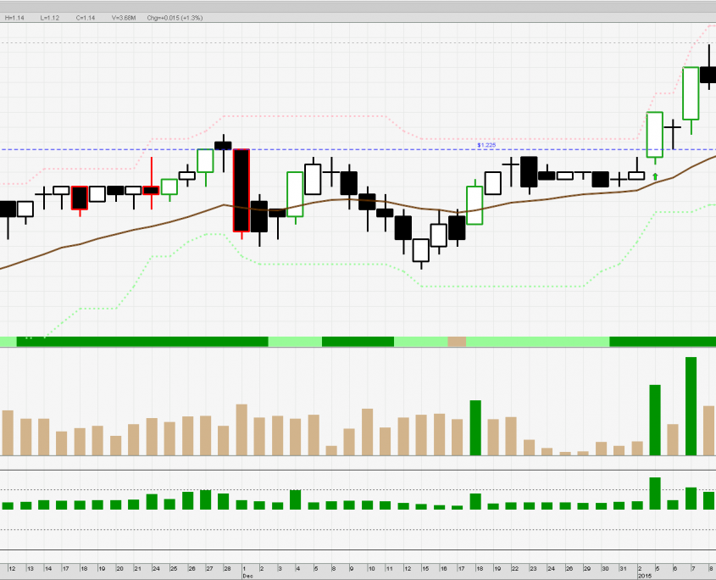Click the green volume bar on Jan 5
Image resolution: width=716 pixels, height=580 pixels.
tap(655, 420)
